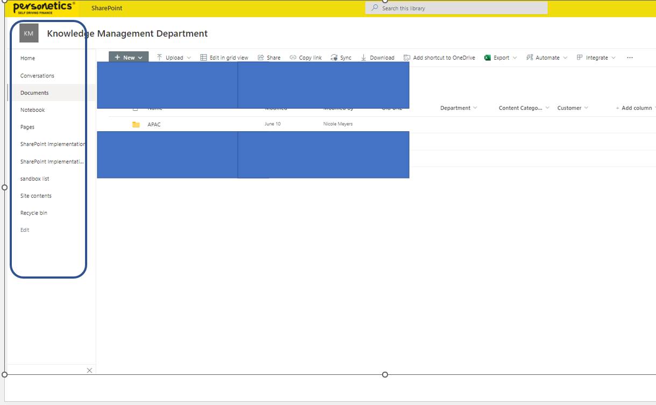Go to Site contents
The width and height of the screenshot is (656, 405).
34,195
